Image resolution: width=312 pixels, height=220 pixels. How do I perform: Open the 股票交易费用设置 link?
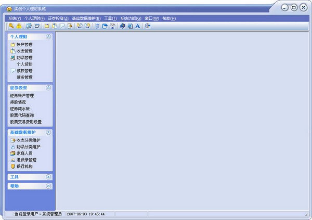tap(26, 122)
